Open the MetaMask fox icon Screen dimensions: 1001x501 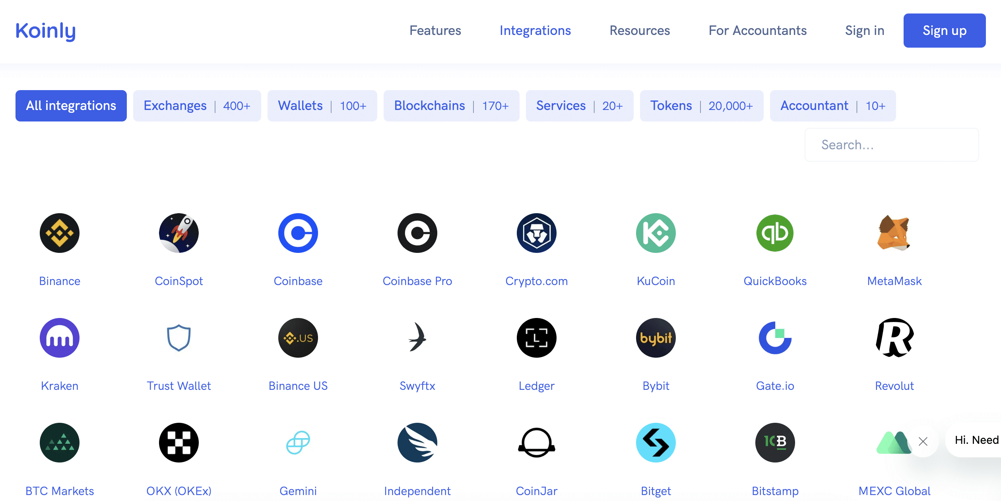tap(894, 233)
